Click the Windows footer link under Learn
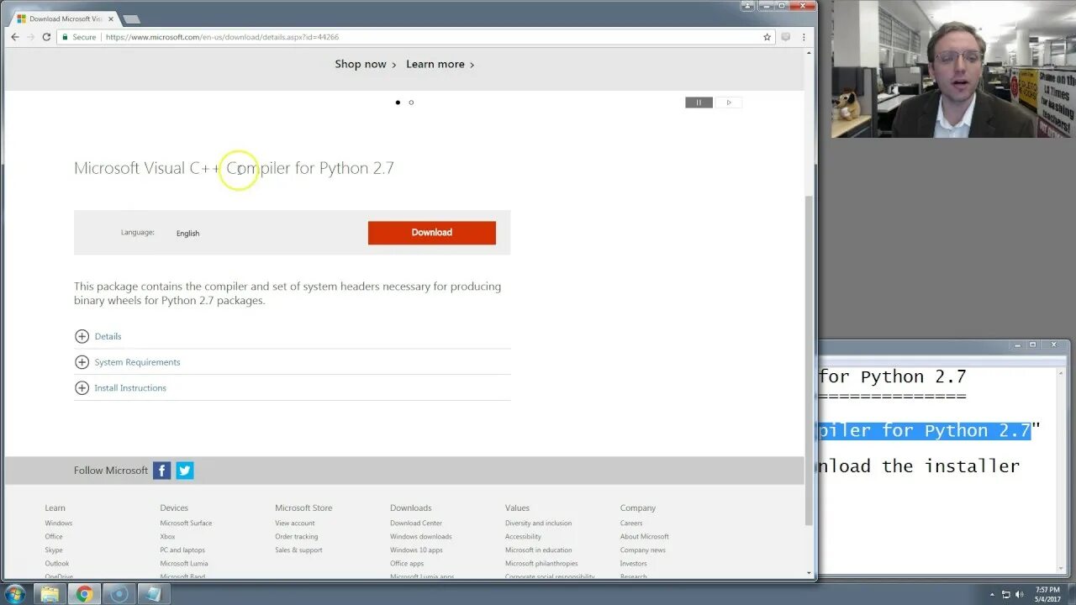Viewport: 1076px width, 605px height. pos(59,523)
